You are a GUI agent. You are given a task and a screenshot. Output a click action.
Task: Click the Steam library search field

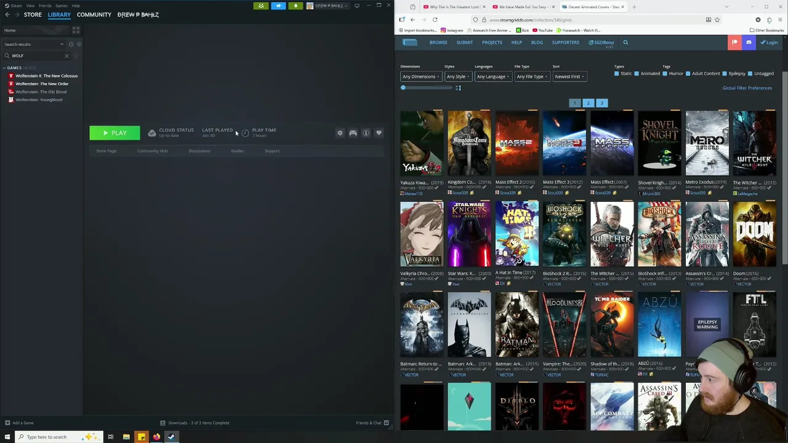click(36, 56)
